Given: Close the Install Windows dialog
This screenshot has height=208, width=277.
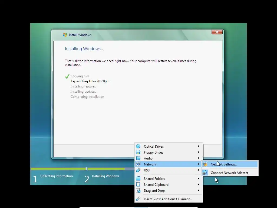Looking at the screenshot, I should pos(217,32).
